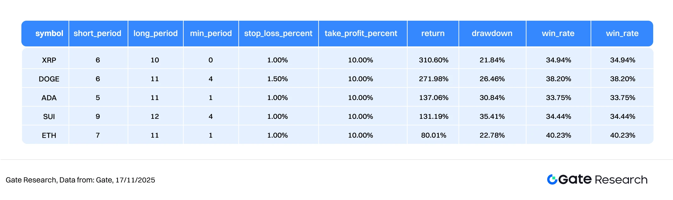This screenshot has width=673, height=200.
Task: Click the Gate Research logo icon
Action: point(552,179)
